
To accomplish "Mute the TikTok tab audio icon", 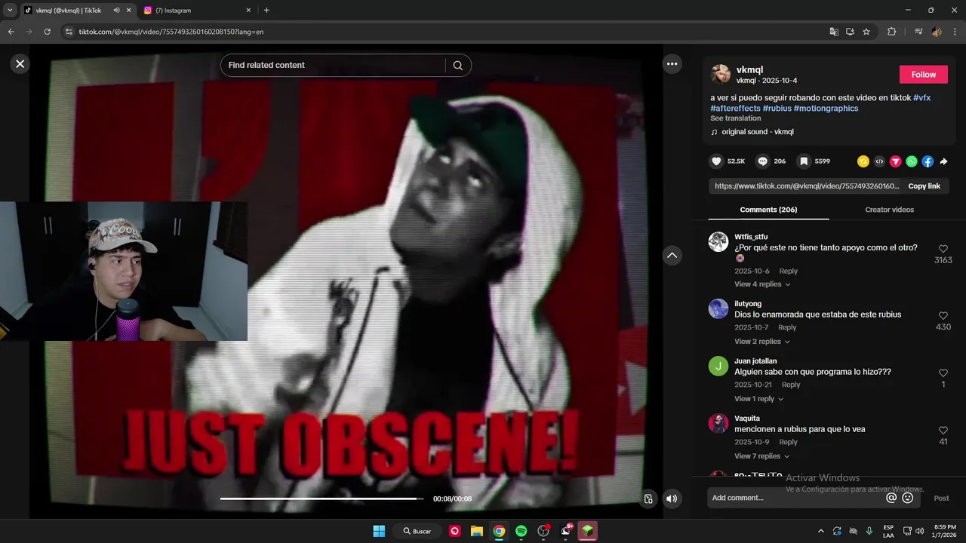I will [x=116, y=11].
